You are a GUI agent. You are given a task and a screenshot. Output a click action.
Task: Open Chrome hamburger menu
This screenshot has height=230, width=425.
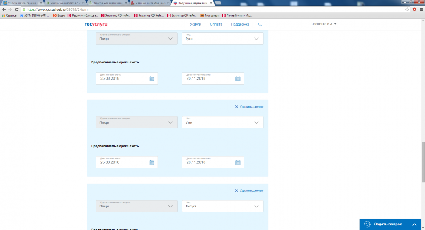pos(421,9)
